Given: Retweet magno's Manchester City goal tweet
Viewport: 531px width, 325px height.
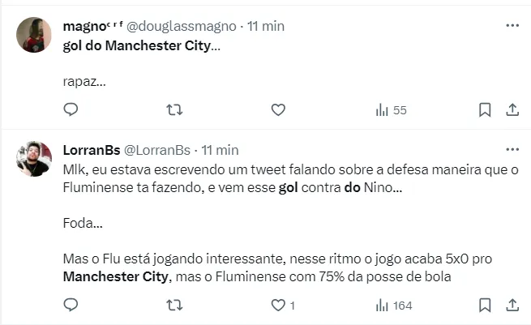Looking at the screenshot, I should click(173, 109).
